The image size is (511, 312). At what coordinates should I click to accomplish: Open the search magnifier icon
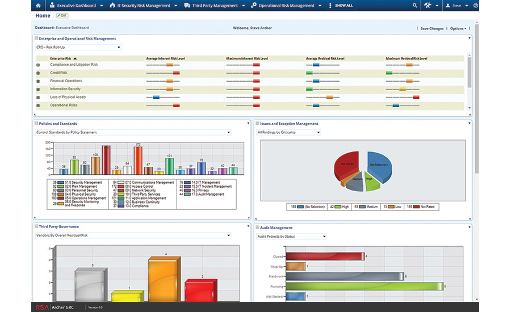[x=415, y=5]
